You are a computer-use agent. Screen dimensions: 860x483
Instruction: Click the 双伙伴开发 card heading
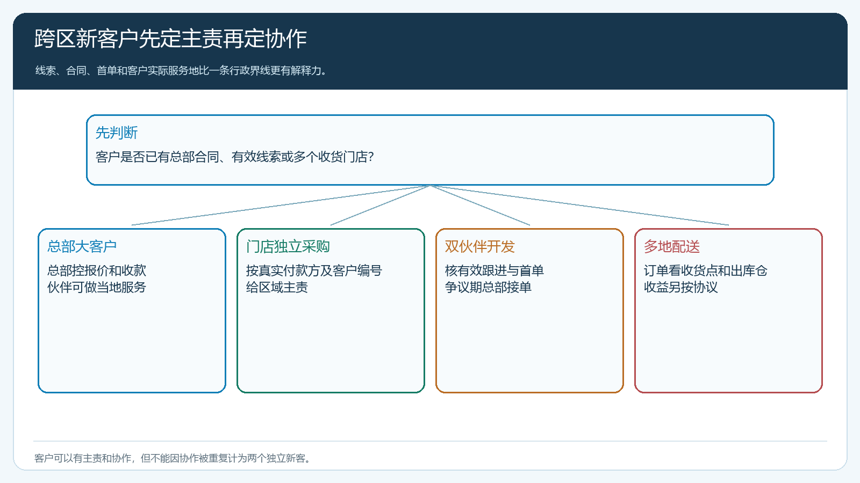[480, 246]
